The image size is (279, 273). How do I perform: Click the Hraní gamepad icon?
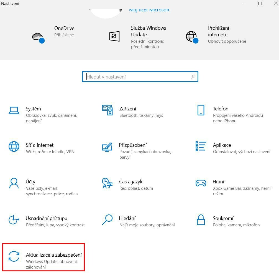click(201, 183)
